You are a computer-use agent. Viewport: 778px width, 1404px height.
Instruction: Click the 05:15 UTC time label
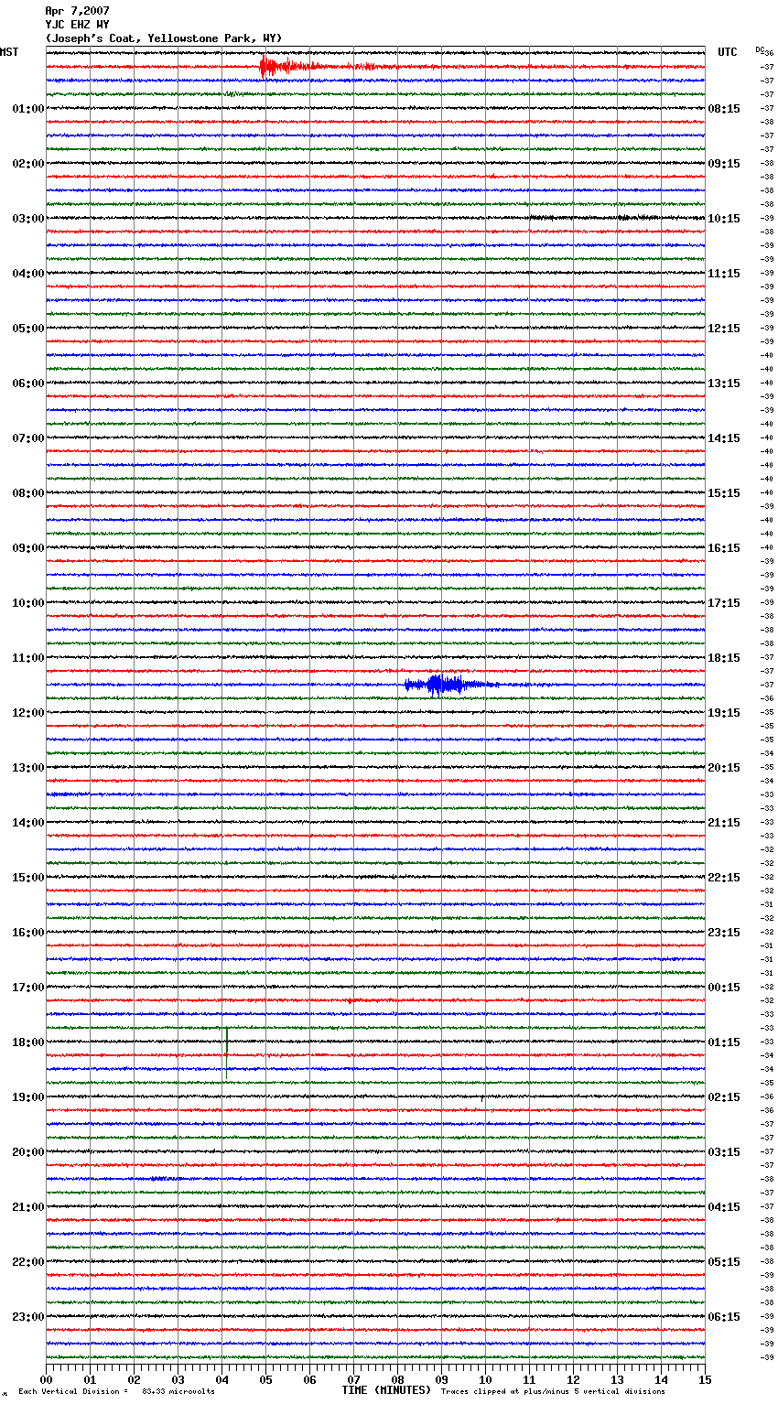[x=724, y=1262]
